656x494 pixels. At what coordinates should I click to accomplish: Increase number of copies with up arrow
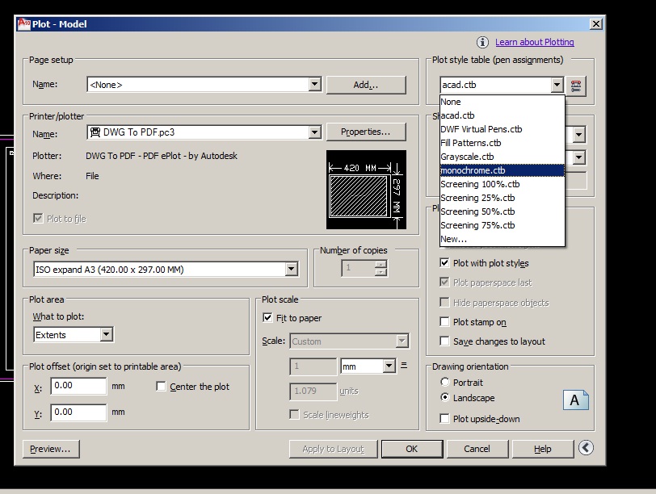[x=381, y=264]
